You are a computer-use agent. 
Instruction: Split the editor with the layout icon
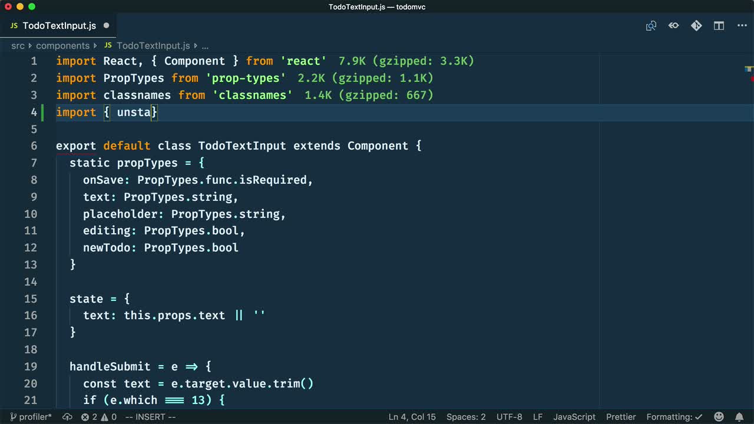[719, 26]
